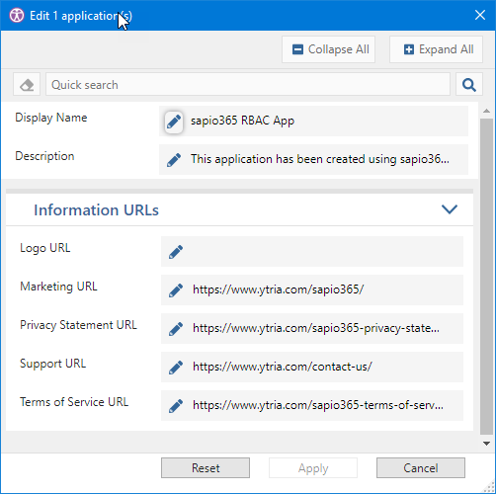
Task: Clear the quick search with eraser icon
Action: click(27, 85)
